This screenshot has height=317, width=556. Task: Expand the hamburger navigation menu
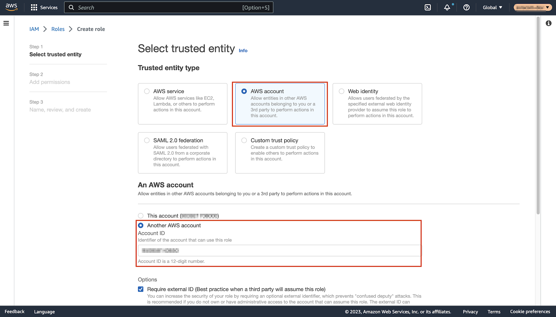click(6, 23)
